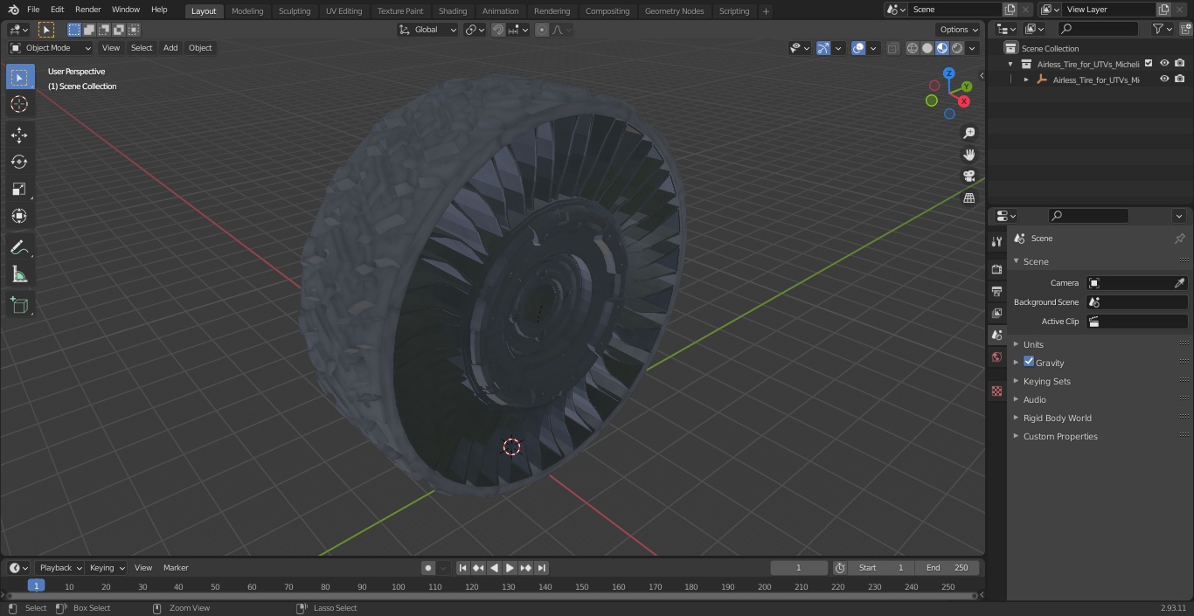
Task: Open the Keying popover
Action: (107, 568)
